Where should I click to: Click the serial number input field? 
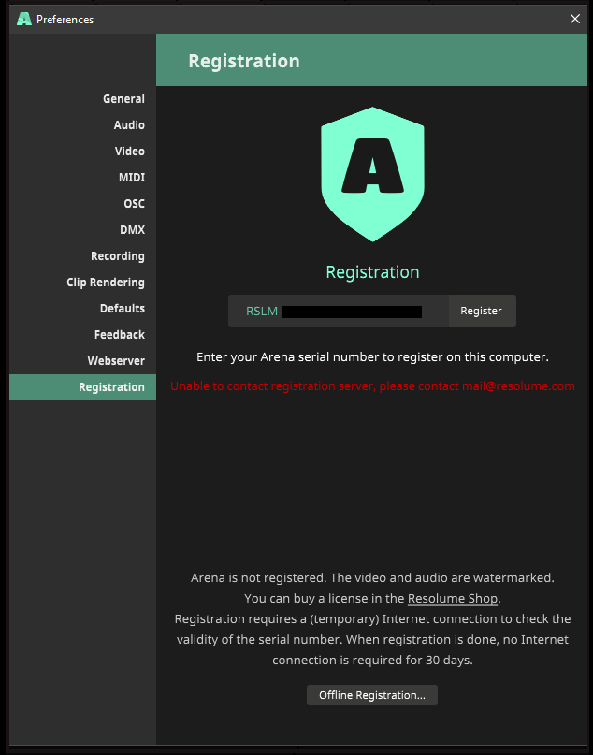click(x=339, y=311)
